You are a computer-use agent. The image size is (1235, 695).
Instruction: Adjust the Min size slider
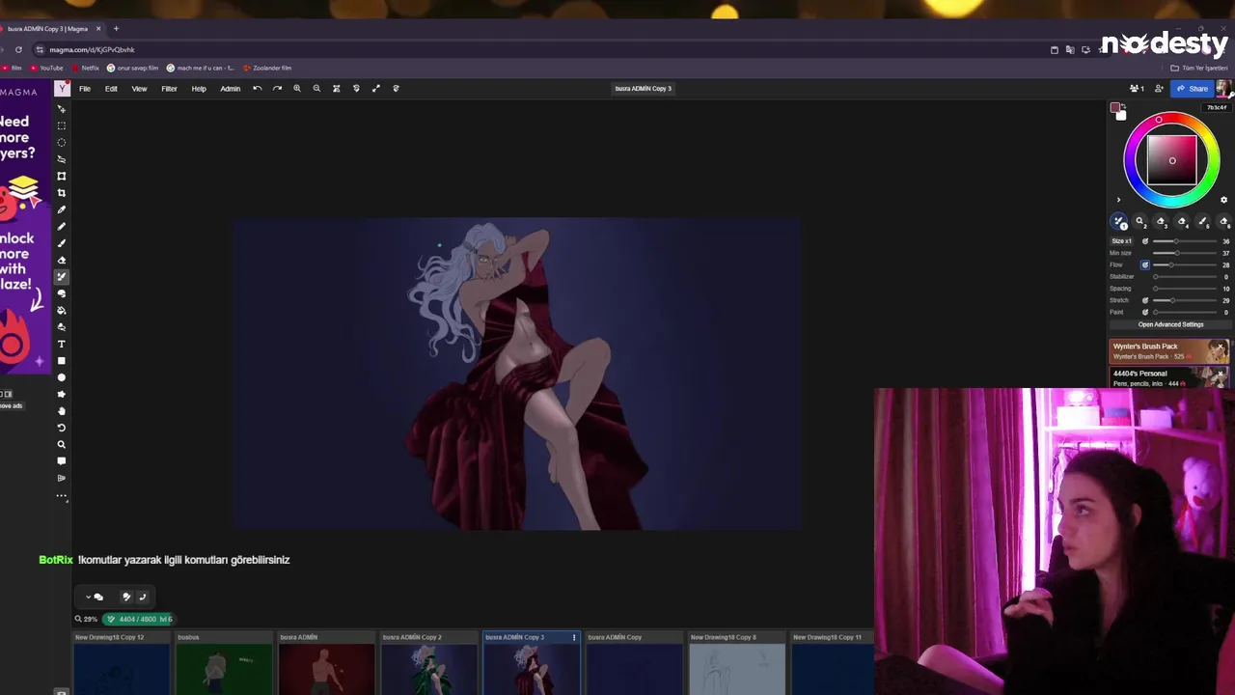pos(1184,253)
